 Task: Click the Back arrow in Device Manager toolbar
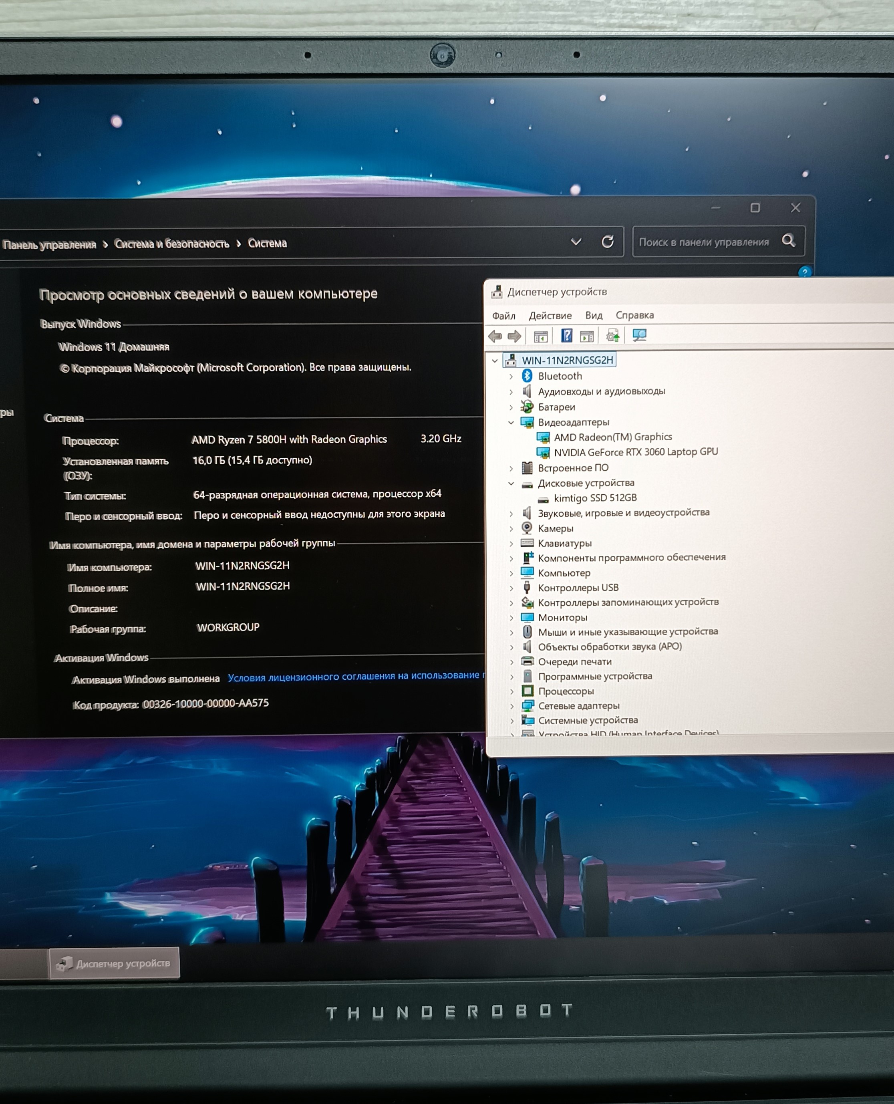pyautogui.click(x=495, y=336)
